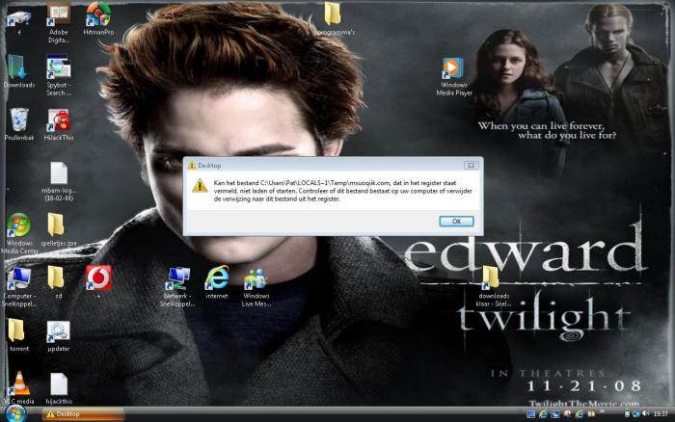Open Windows Live Messenger shortcut
Screen dimensions: 675x422
pyautogui.click(x=256, y=287)
